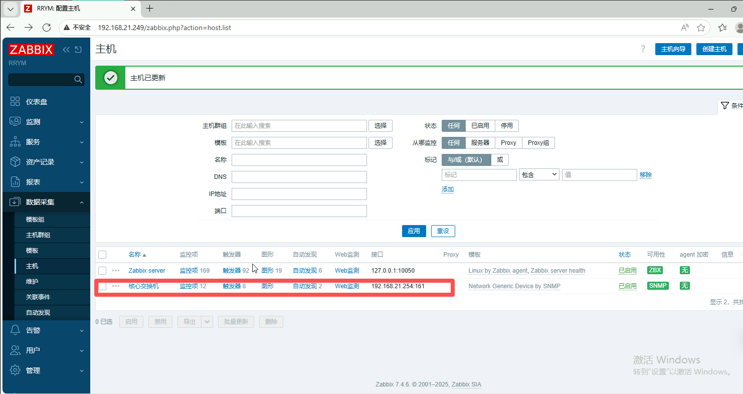The width and height of the screenshot is (743, 394).
Task: Click the 名称 filter input field
Action: click(299, 160)
